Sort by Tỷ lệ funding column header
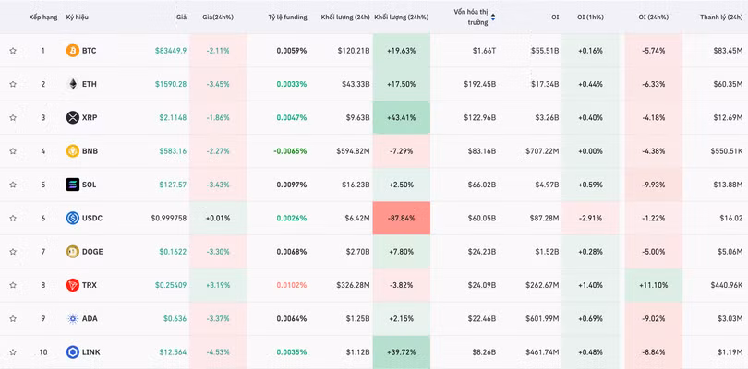Screen dimensions: 748x369 [287, 17]
